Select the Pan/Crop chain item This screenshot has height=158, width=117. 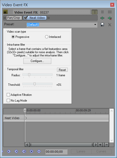pyautogui.click(x=14, y=18)
